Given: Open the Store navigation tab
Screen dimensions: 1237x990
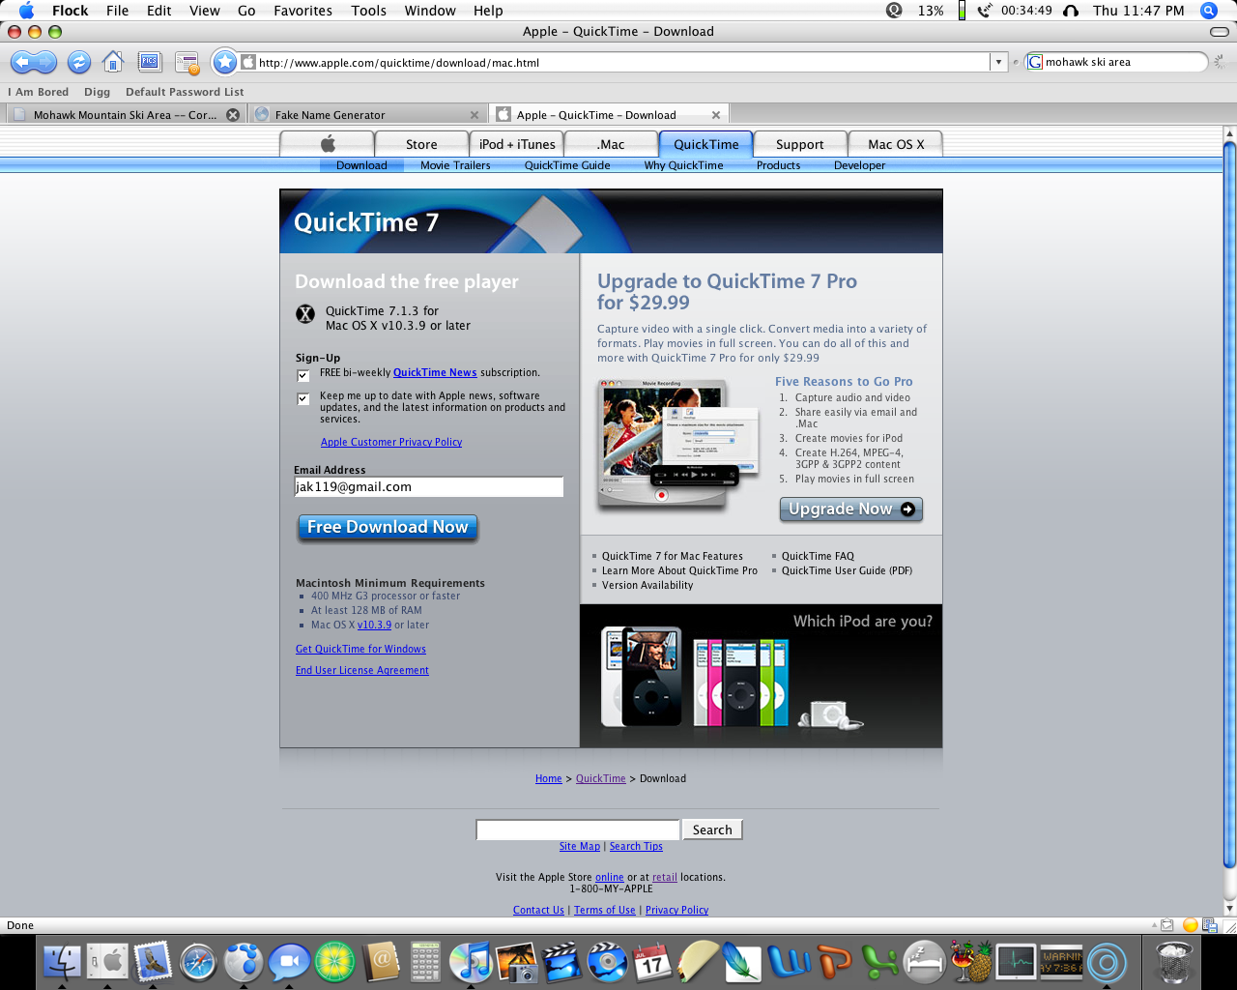Looking at the screenshot, I should pos(421,144).
